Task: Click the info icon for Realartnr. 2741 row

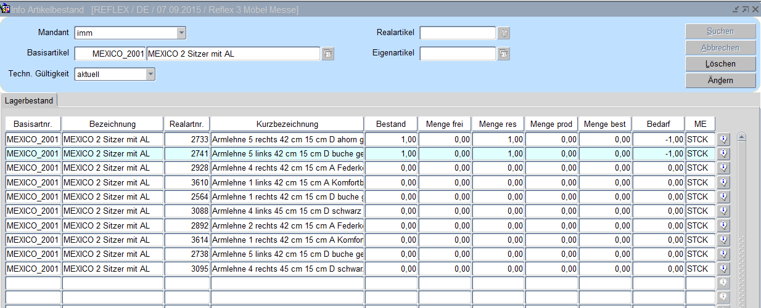Action: coord(724,153)
